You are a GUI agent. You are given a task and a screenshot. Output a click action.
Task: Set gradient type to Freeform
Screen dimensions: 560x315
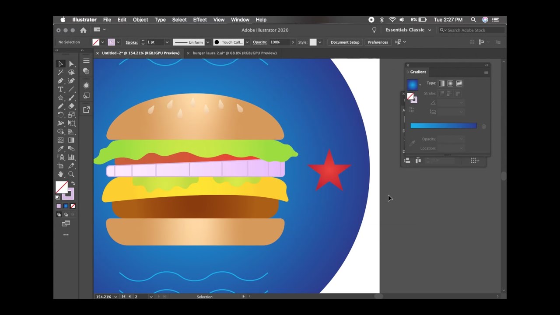(459, 84)
